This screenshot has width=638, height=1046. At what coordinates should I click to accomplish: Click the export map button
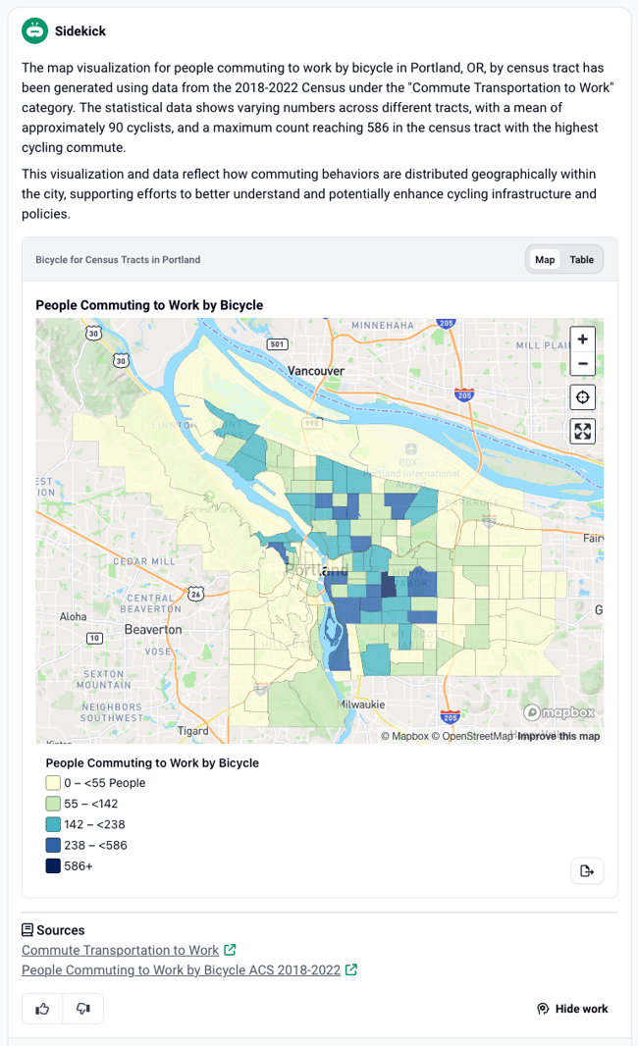[587, 870]
